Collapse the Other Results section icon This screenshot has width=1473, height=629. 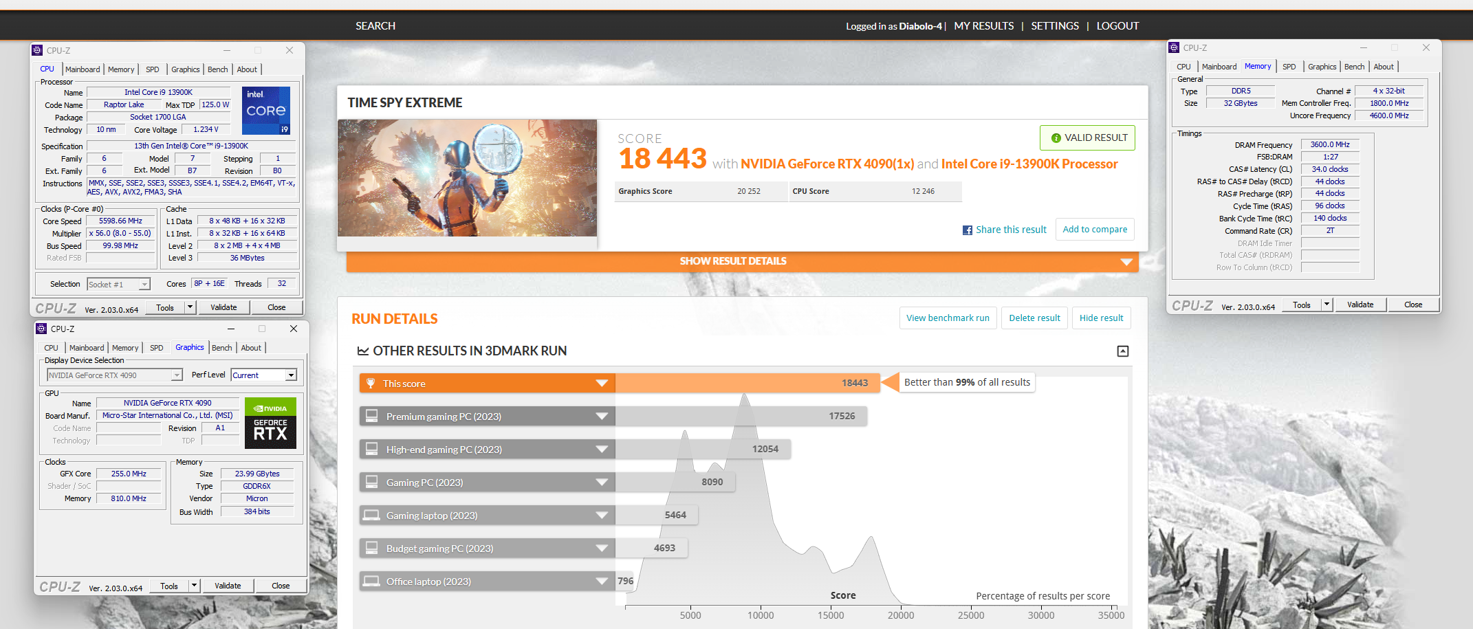[1123, 351]
